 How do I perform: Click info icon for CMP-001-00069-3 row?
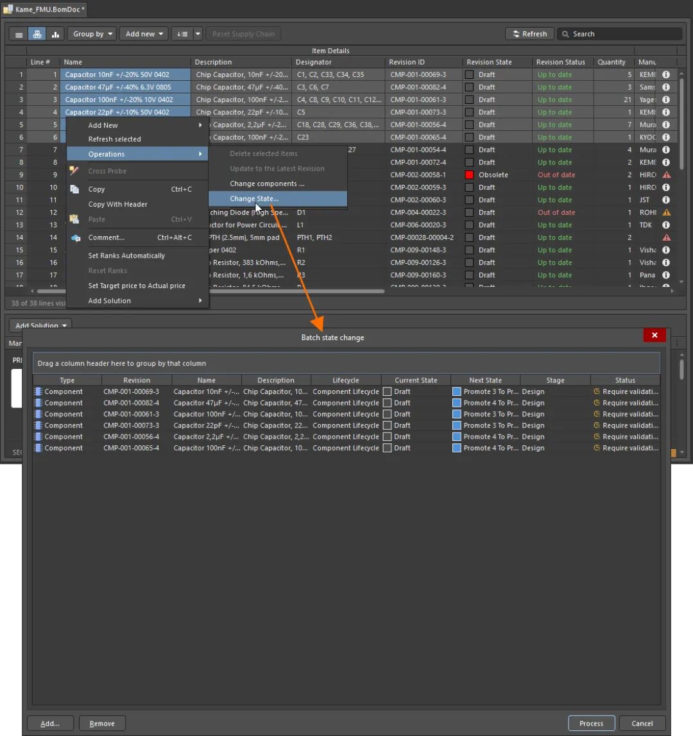coord(666,74)
